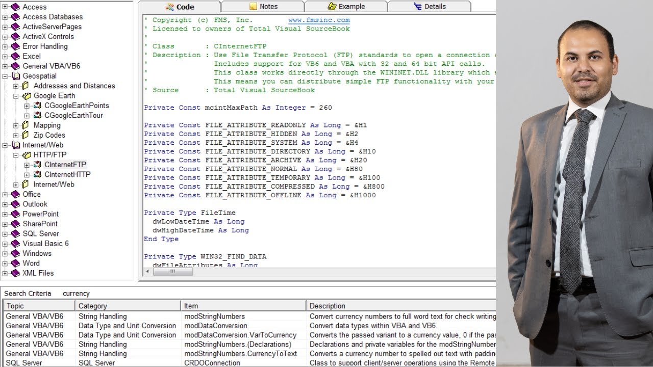Sort results by Description column header
Image resolution: width=653 pixels, height=367 pixels.
coord(401,306)
